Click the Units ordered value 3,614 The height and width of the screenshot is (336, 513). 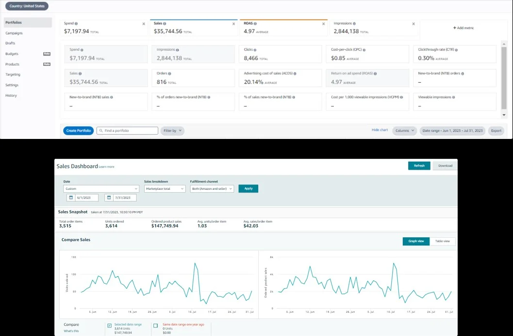pyautogui.click(x=111, y=226)
